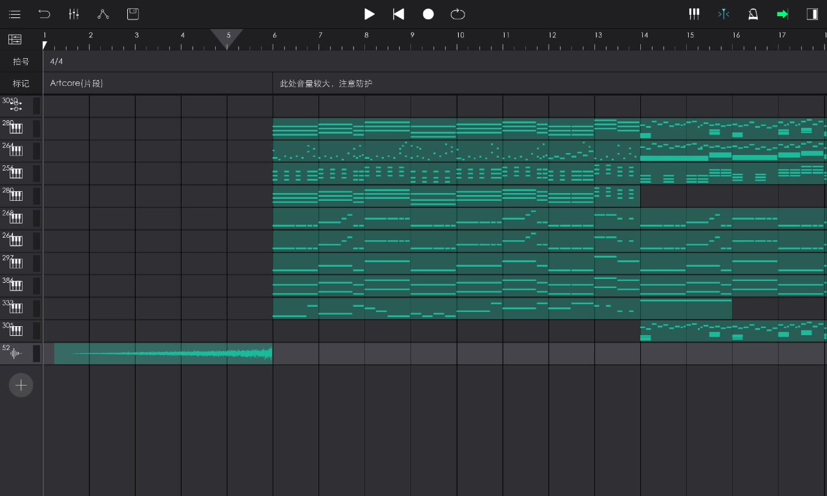Click the blue snap alignment icon
This screenshot has height=496, width=827.
(724, 14)
